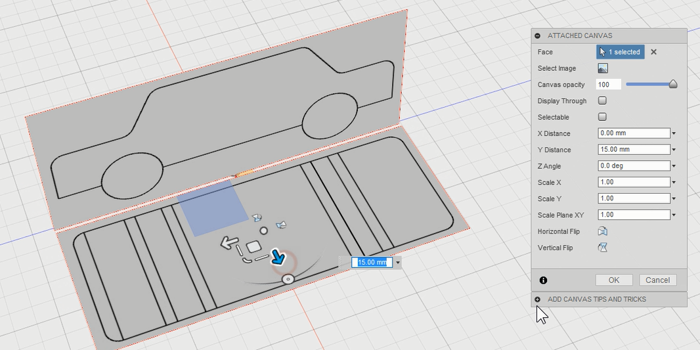Click the small circle scale manipulator handle

264,230
